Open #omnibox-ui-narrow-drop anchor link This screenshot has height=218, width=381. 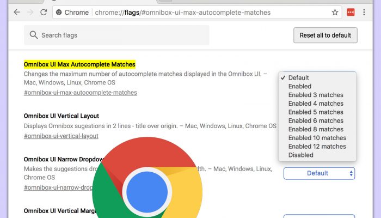pyautogui.click(x=58, y=187)
